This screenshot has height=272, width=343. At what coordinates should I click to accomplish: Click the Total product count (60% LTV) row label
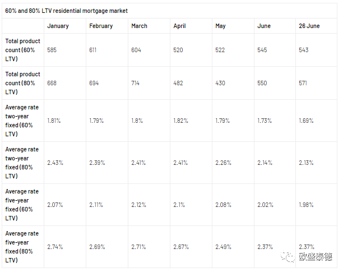[22, 50]
